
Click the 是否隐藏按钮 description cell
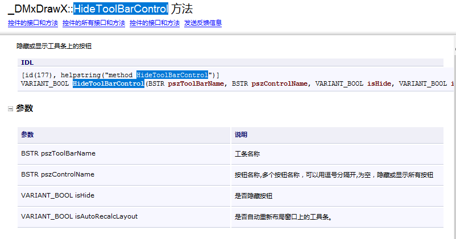coord(254,196)
